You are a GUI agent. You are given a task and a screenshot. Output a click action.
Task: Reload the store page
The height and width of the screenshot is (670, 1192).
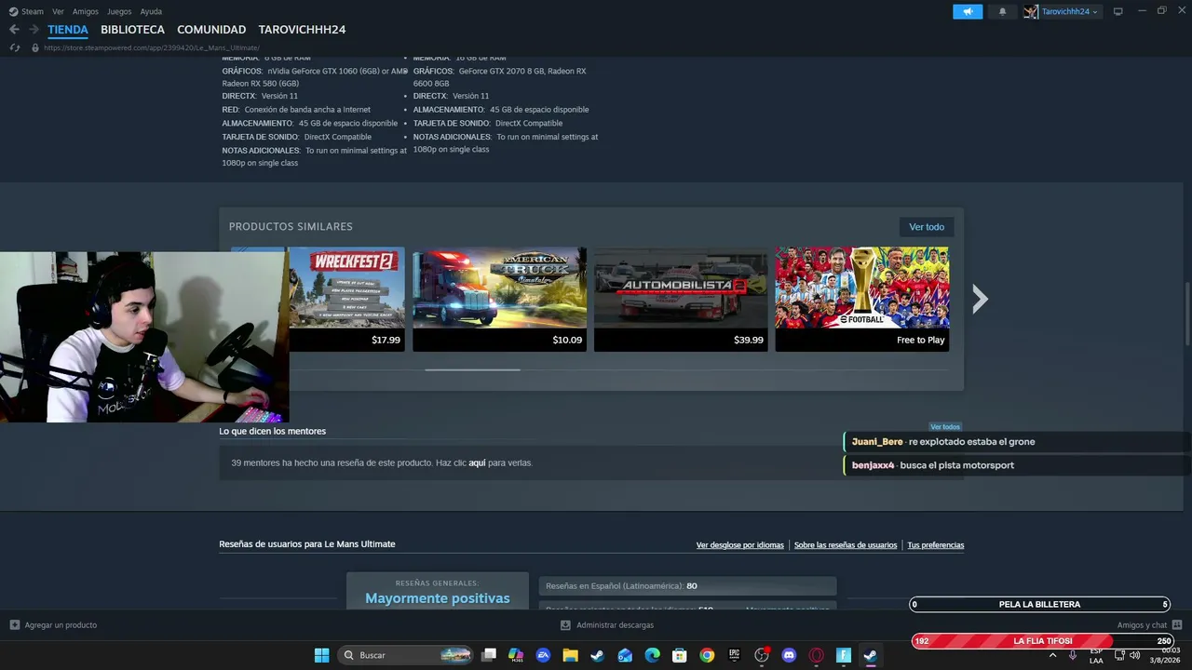coord(14,47)
